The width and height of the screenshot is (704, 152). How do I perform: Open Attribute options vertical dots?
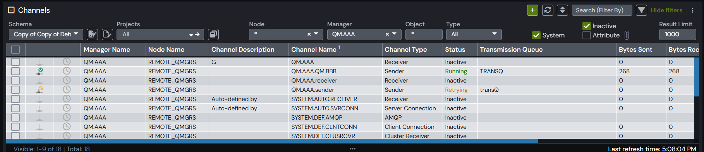(627, 35)
